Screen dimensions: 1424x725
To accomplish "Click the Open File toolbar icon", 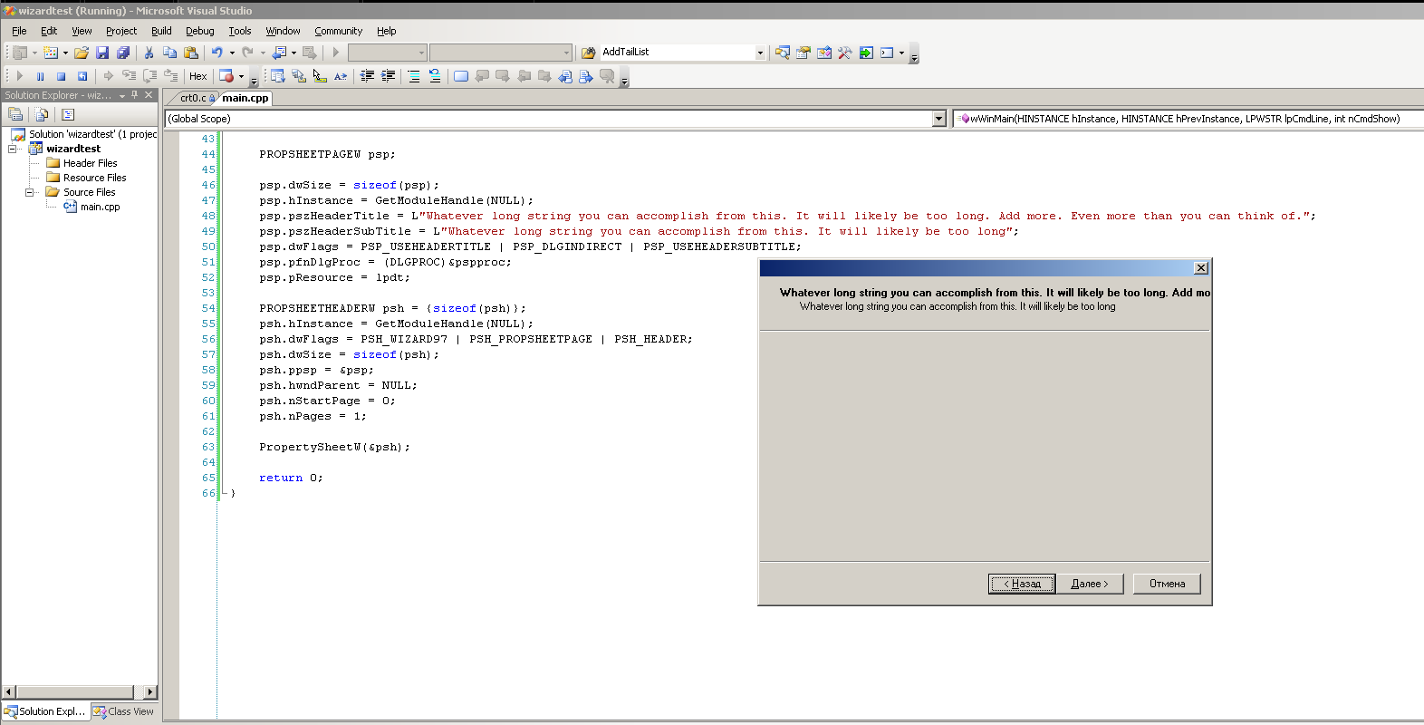I will tap(82, 53).
